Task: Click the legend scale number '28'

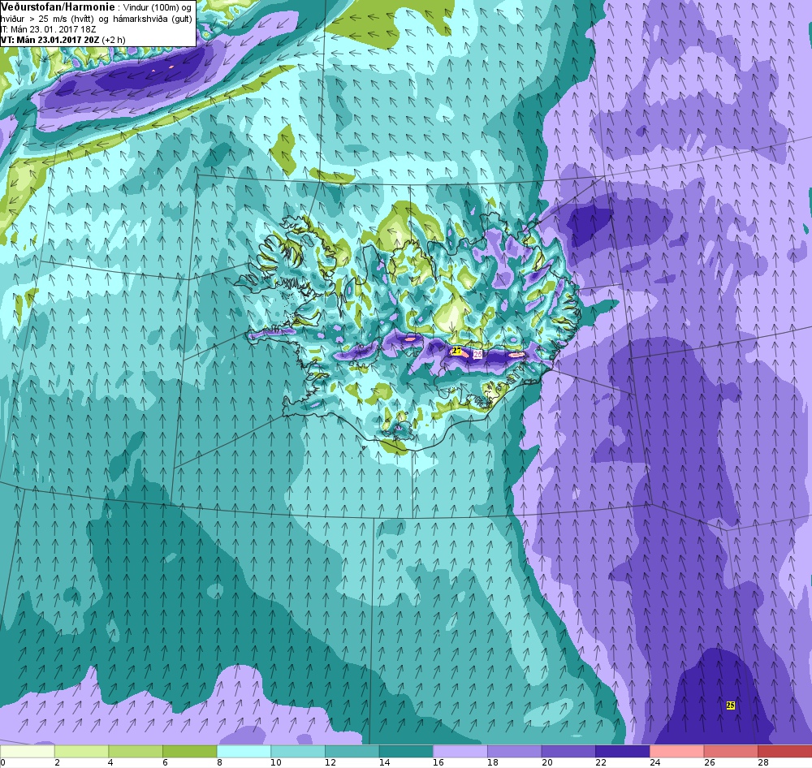Action: (763, 762)
